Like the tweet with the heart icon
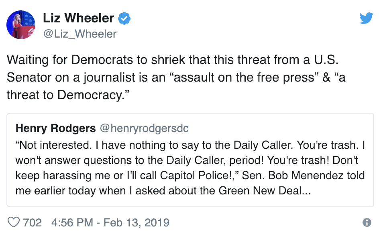The image size is (383, 232). [14, 222]
